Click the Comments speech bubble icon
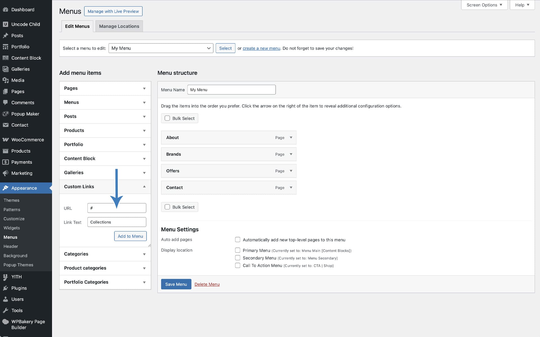 [5, 103]
